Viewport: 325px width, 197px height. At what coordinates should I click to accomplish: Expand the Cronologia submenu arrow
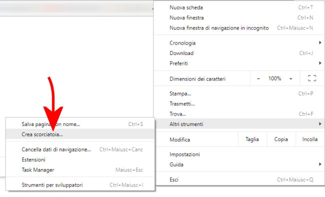pos(320,42)
